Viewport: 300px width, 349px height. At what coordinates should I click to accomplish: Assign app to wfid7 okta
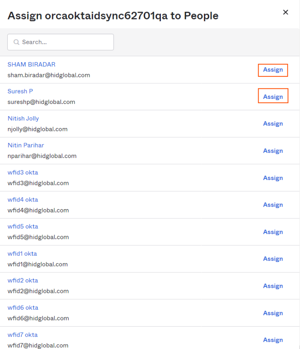coord(273,340)
